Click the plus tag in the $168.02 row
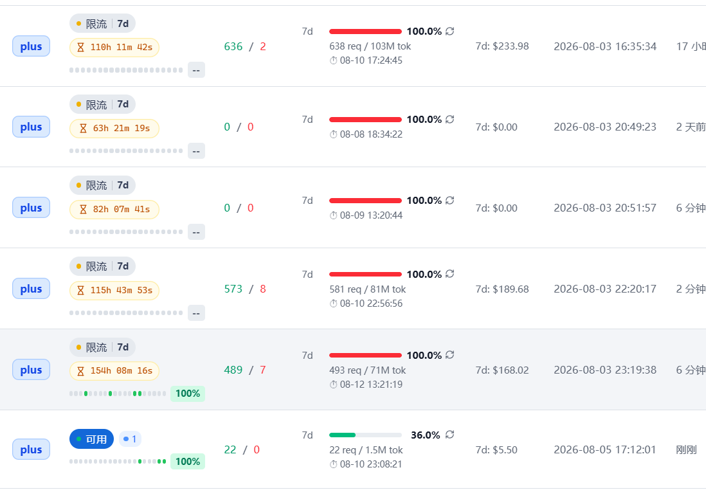Screen dimensions: 706x490 31,370
